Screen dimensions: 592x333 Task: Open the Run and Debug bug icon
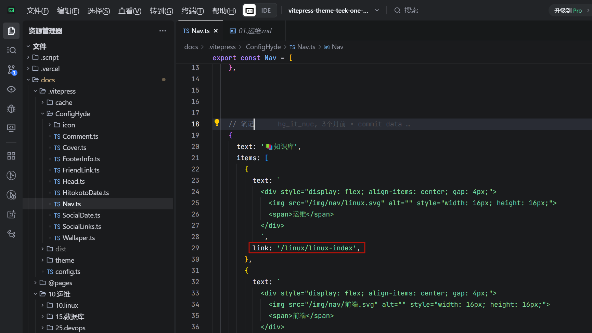(x=11, y=109)
